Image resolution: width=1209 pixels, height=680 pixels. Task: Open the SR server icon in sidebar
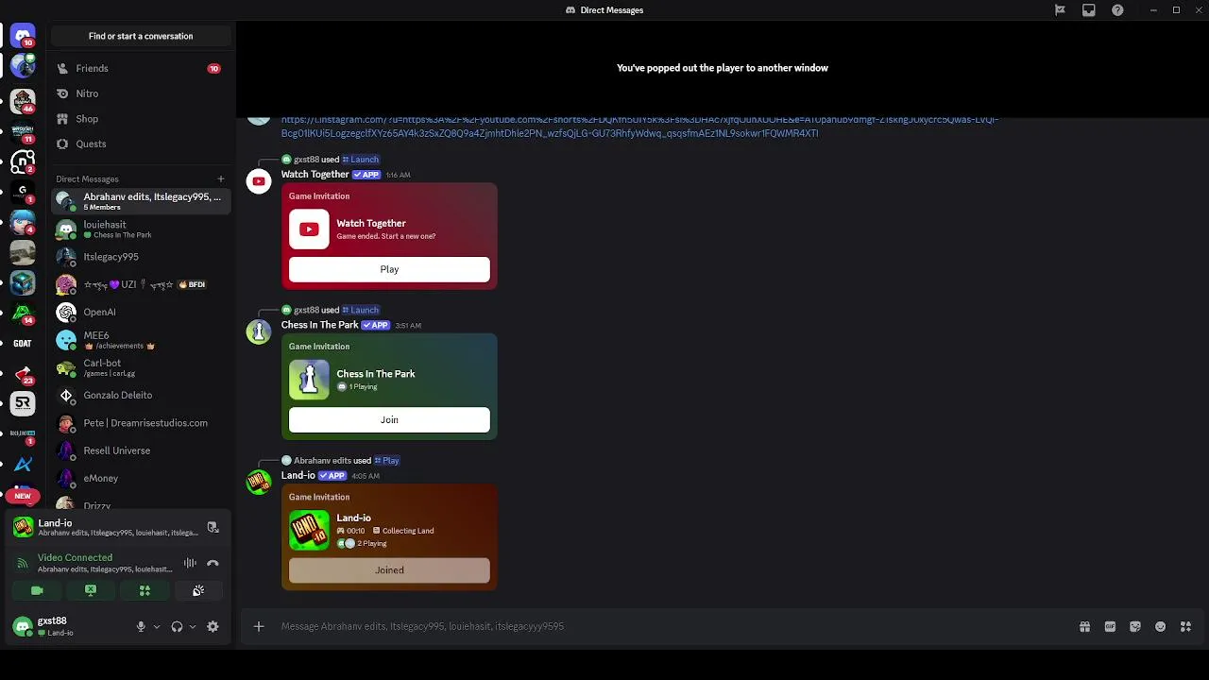[x=23, y=403]
